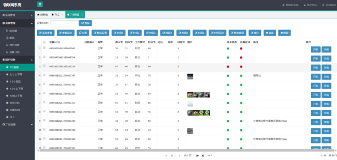
Task: Tick checkbox for device 898602B2211790017263
Action: click(44, 102)
